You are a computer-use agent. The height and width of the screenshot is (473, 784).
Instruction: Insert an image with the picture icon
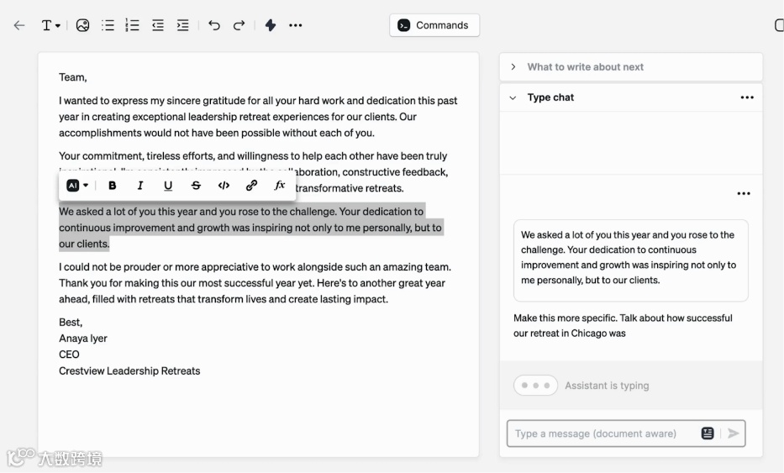(82, 25)
